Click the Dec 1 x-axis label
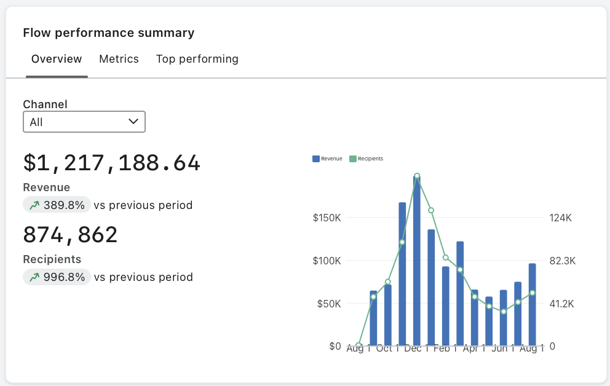This screenshot has height=386, width=610. point(417,349)
